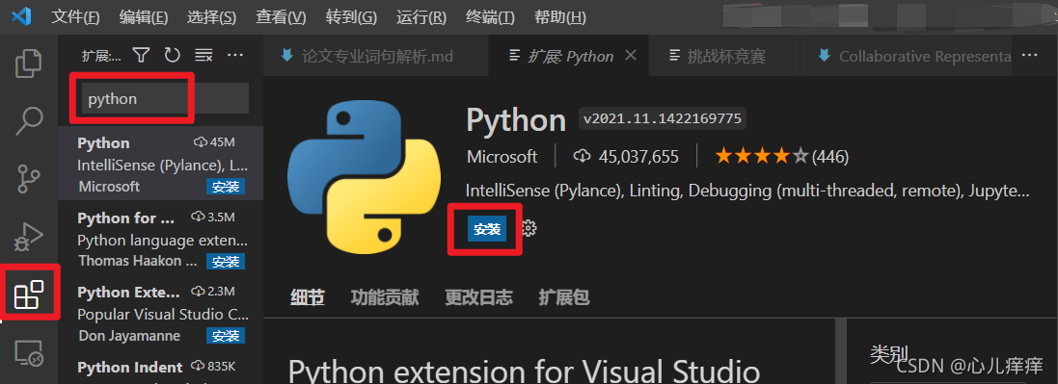The width and height of the screenshot is (1058, 384).
Task: Close the 扩展: Python editor tab
Action: tap(631, 55)
